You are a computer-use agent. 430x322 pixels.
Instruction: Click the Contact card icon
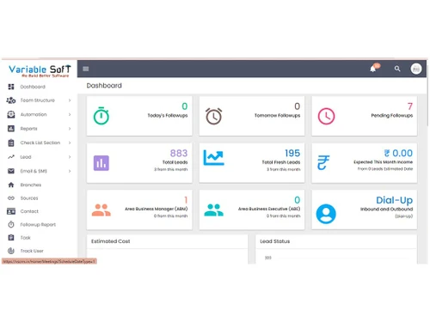click(x=11, y=211)
